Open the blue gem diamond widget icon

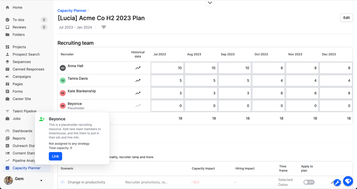348,181
